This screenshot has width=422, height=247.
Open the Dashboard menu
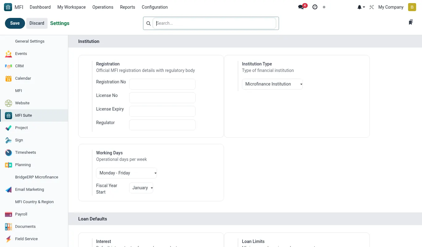[x=40, y=7]
